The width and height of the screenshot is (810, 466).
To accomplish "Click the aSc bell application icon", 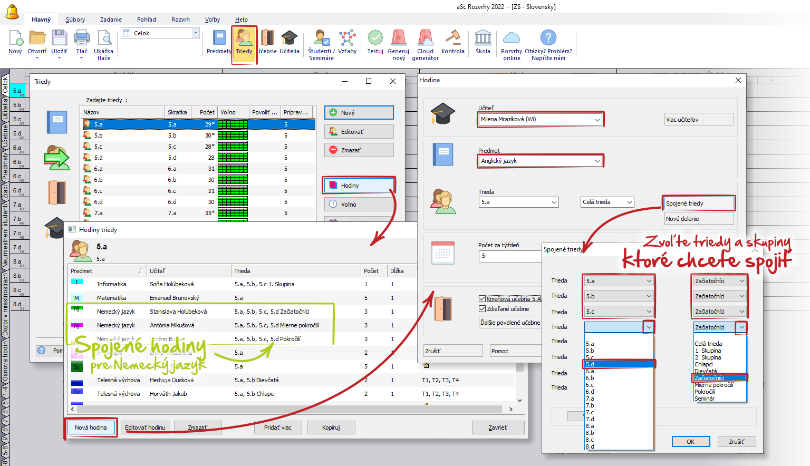I will pos(12,11).
